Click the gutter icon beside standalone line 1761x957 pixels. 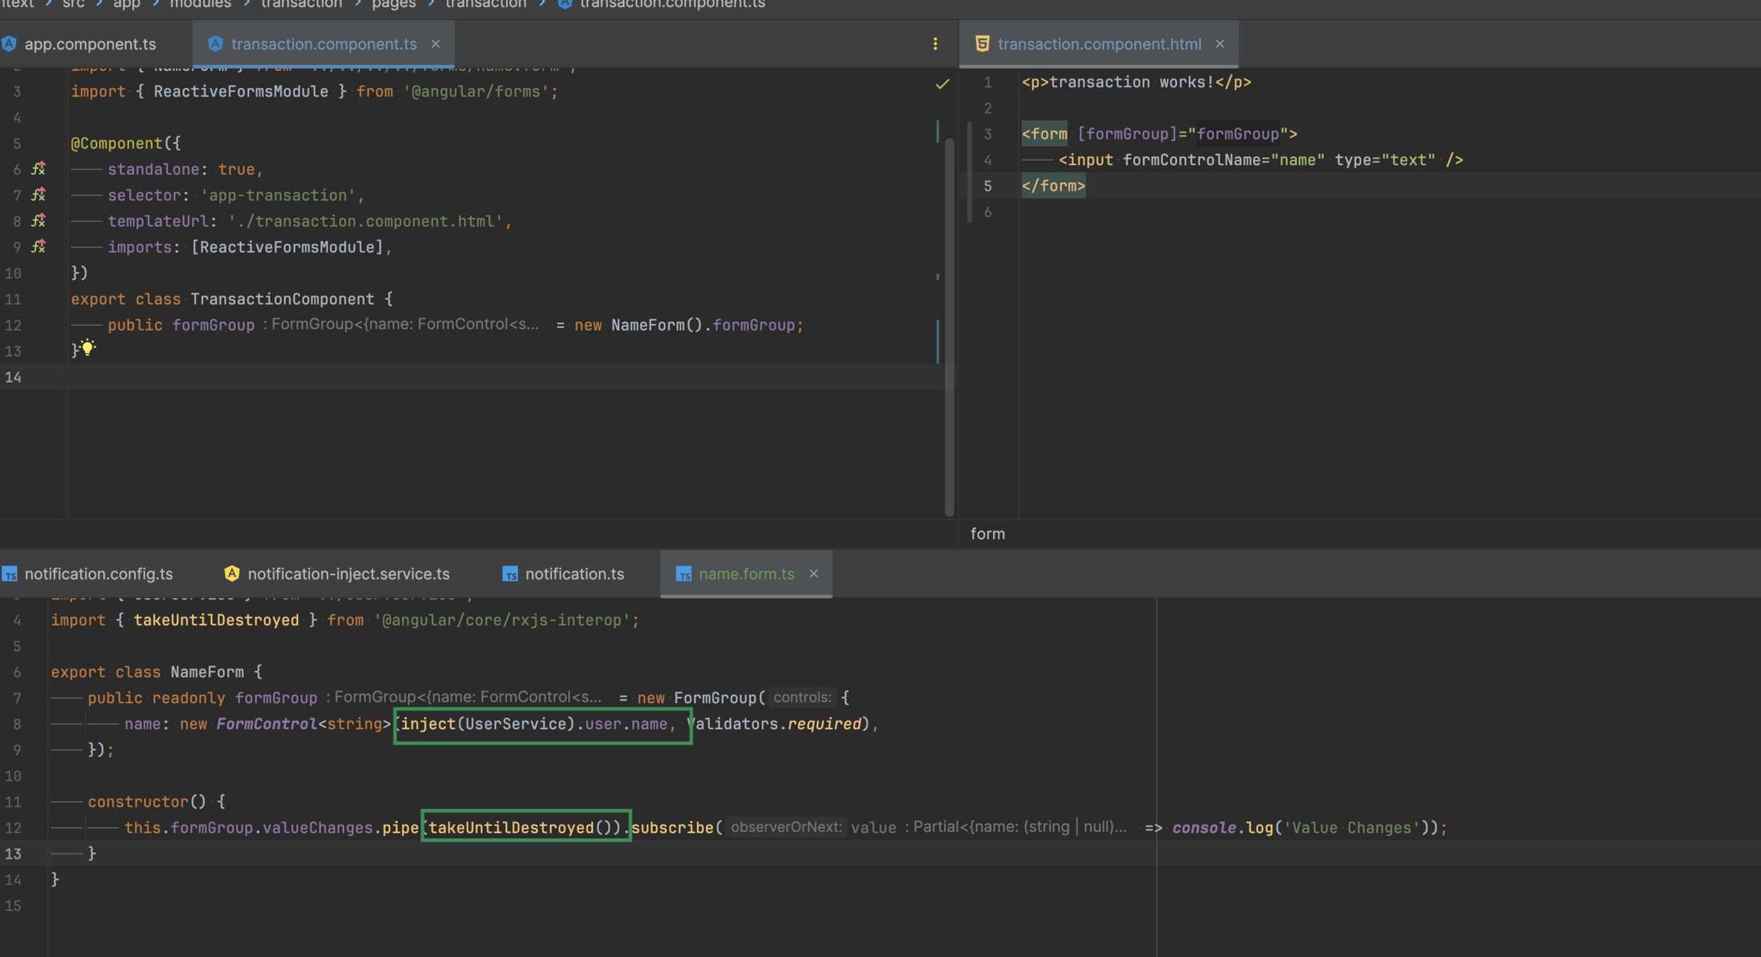point(39,169)
